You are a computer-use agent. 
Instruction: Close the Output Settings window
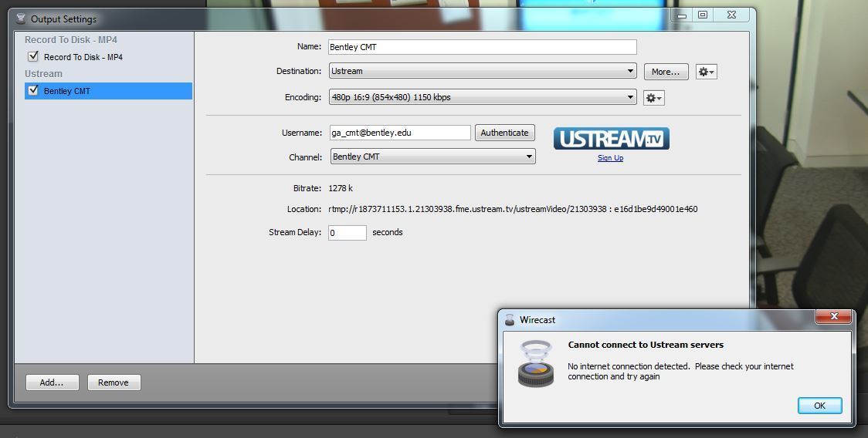732,15
